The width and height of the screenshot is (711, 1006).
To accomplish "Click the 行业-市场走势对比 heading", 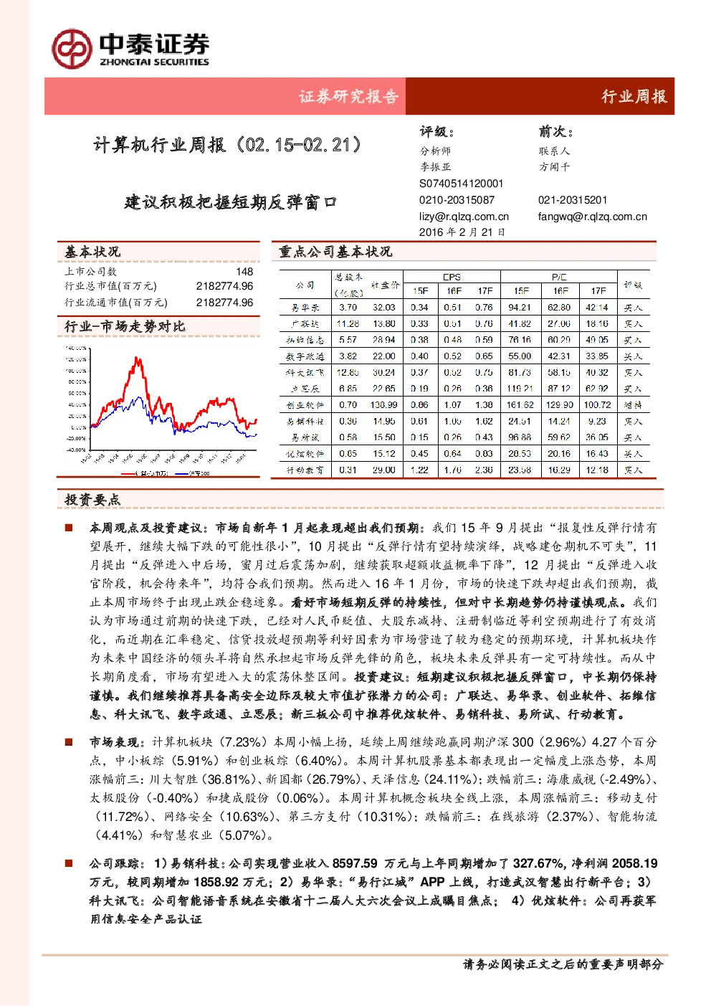I will click(125, 327).
